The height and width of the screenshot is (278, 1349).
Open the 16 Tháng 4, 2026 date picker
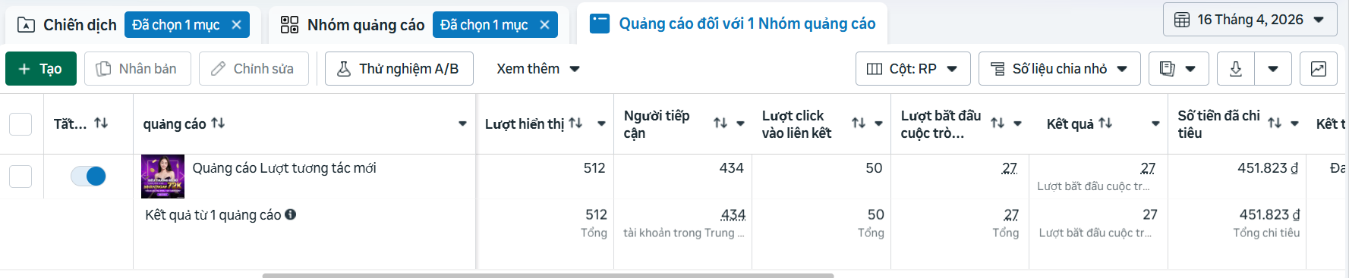pos(1250,20)
